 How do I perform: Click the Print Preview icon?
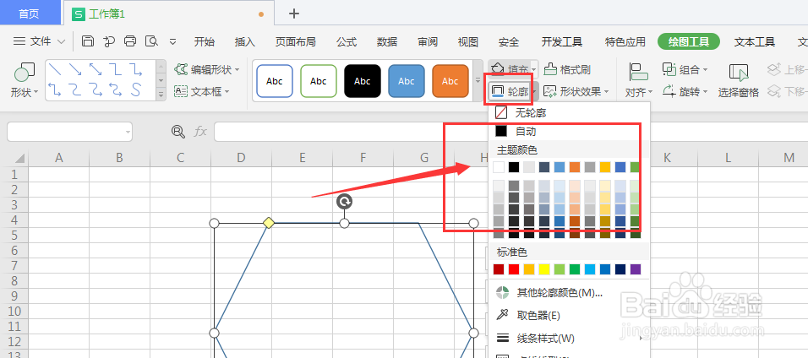(151, 41)
